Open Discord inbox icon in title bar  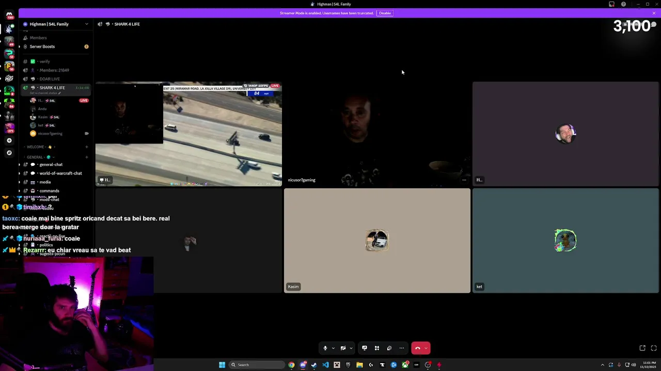pyautogui.click(x=612, y=4)
